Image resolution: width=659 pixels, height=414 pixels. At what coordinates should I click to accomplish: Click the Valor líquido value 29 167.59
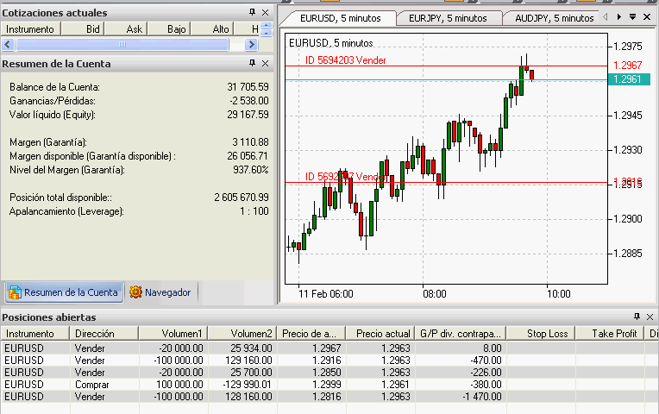tap(248, 115)
